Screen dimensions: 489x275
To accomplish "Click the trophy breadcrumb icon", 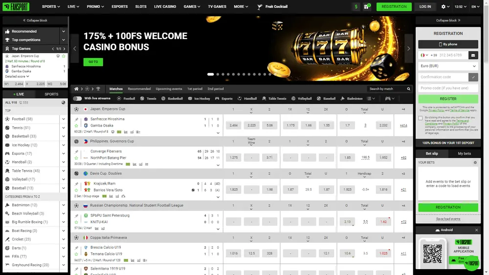I will pos(98,89).
